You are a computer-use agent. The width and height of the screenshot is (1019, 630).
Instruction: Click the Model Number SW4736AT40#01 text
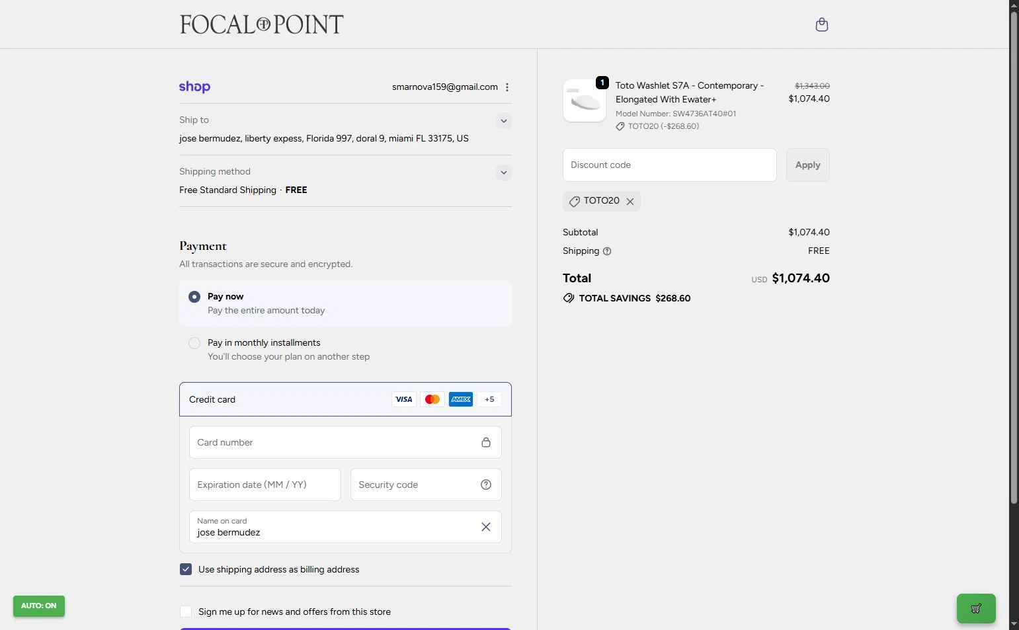point(676,114)
